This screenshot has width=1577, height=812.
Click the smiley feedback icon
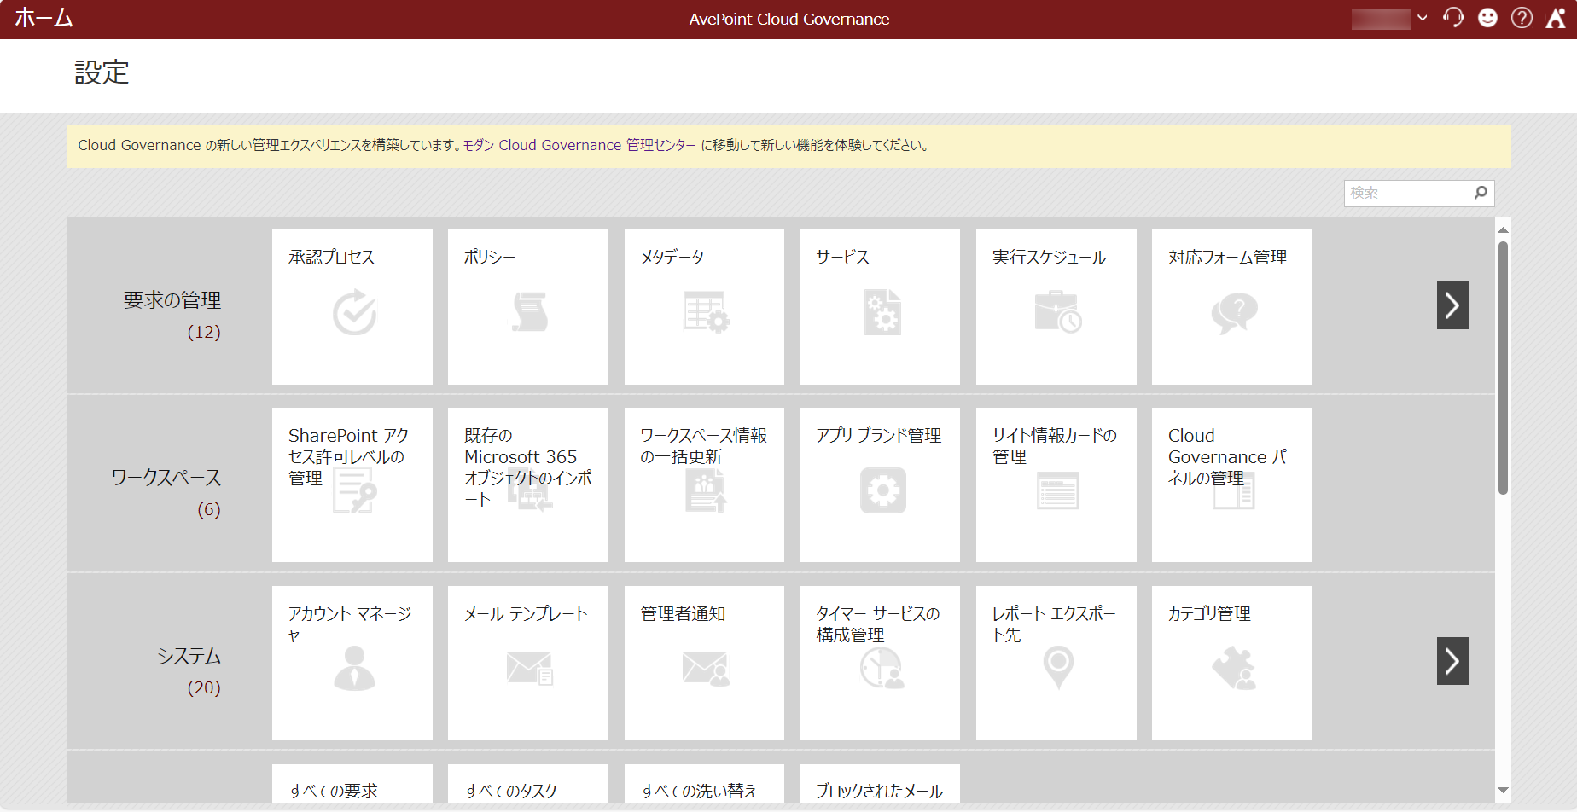click(x=1487, y=18)
